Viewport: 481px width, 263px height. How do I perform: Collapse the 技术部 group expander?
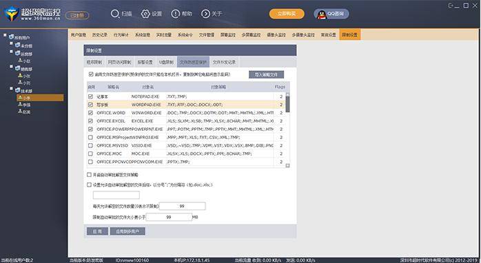[x=11, y=89]
